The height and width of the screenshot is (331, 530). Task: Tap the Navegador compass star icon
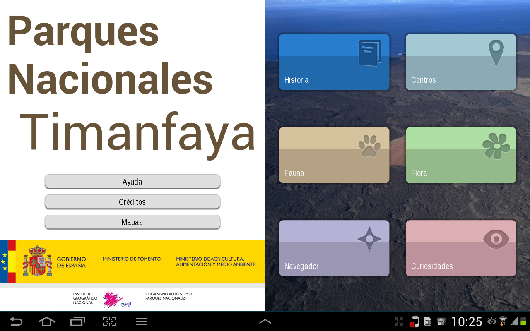click(x=369, y=239)
